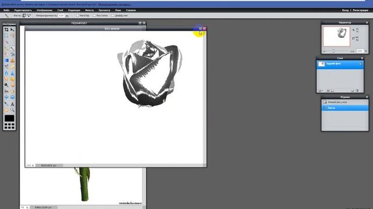Screen dimensions: 373x209
Task: Select the Lasso tool
Action: (12, 35)
